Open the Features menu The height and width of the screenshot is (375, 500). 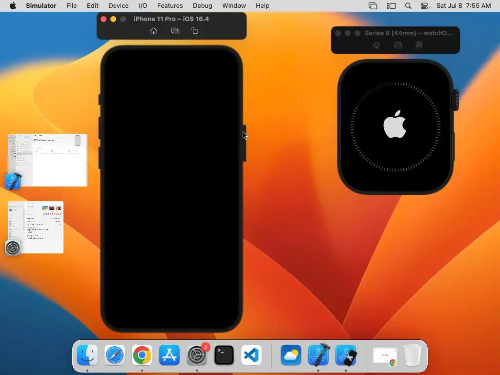point(170,6)
